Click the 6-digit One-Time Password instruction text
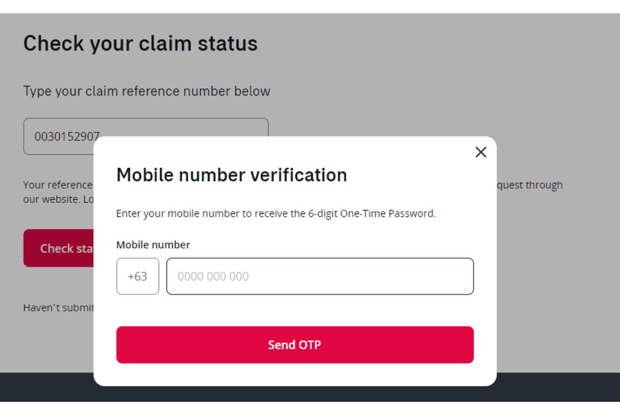 pyautogui.click(x=276, y=213)
